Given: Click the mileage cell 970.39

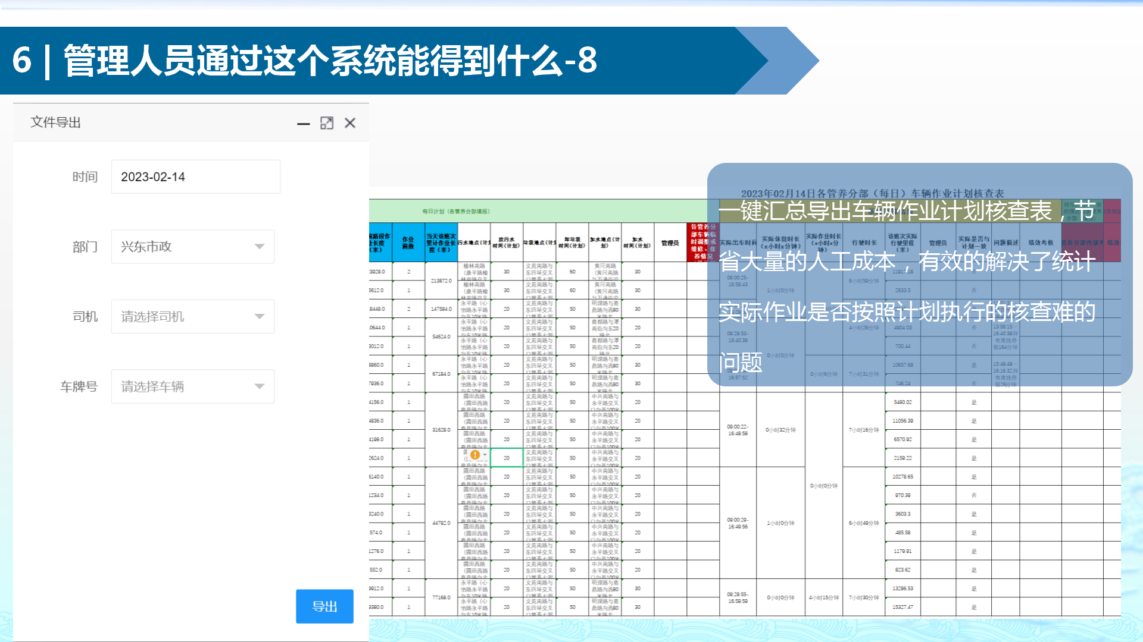Looking at the screenshot, I should (902, 495).
